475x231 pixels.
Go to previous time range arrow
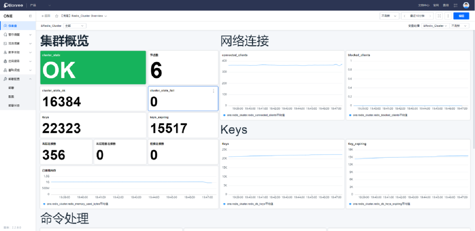pyautogui.click(x=405, y=16)
